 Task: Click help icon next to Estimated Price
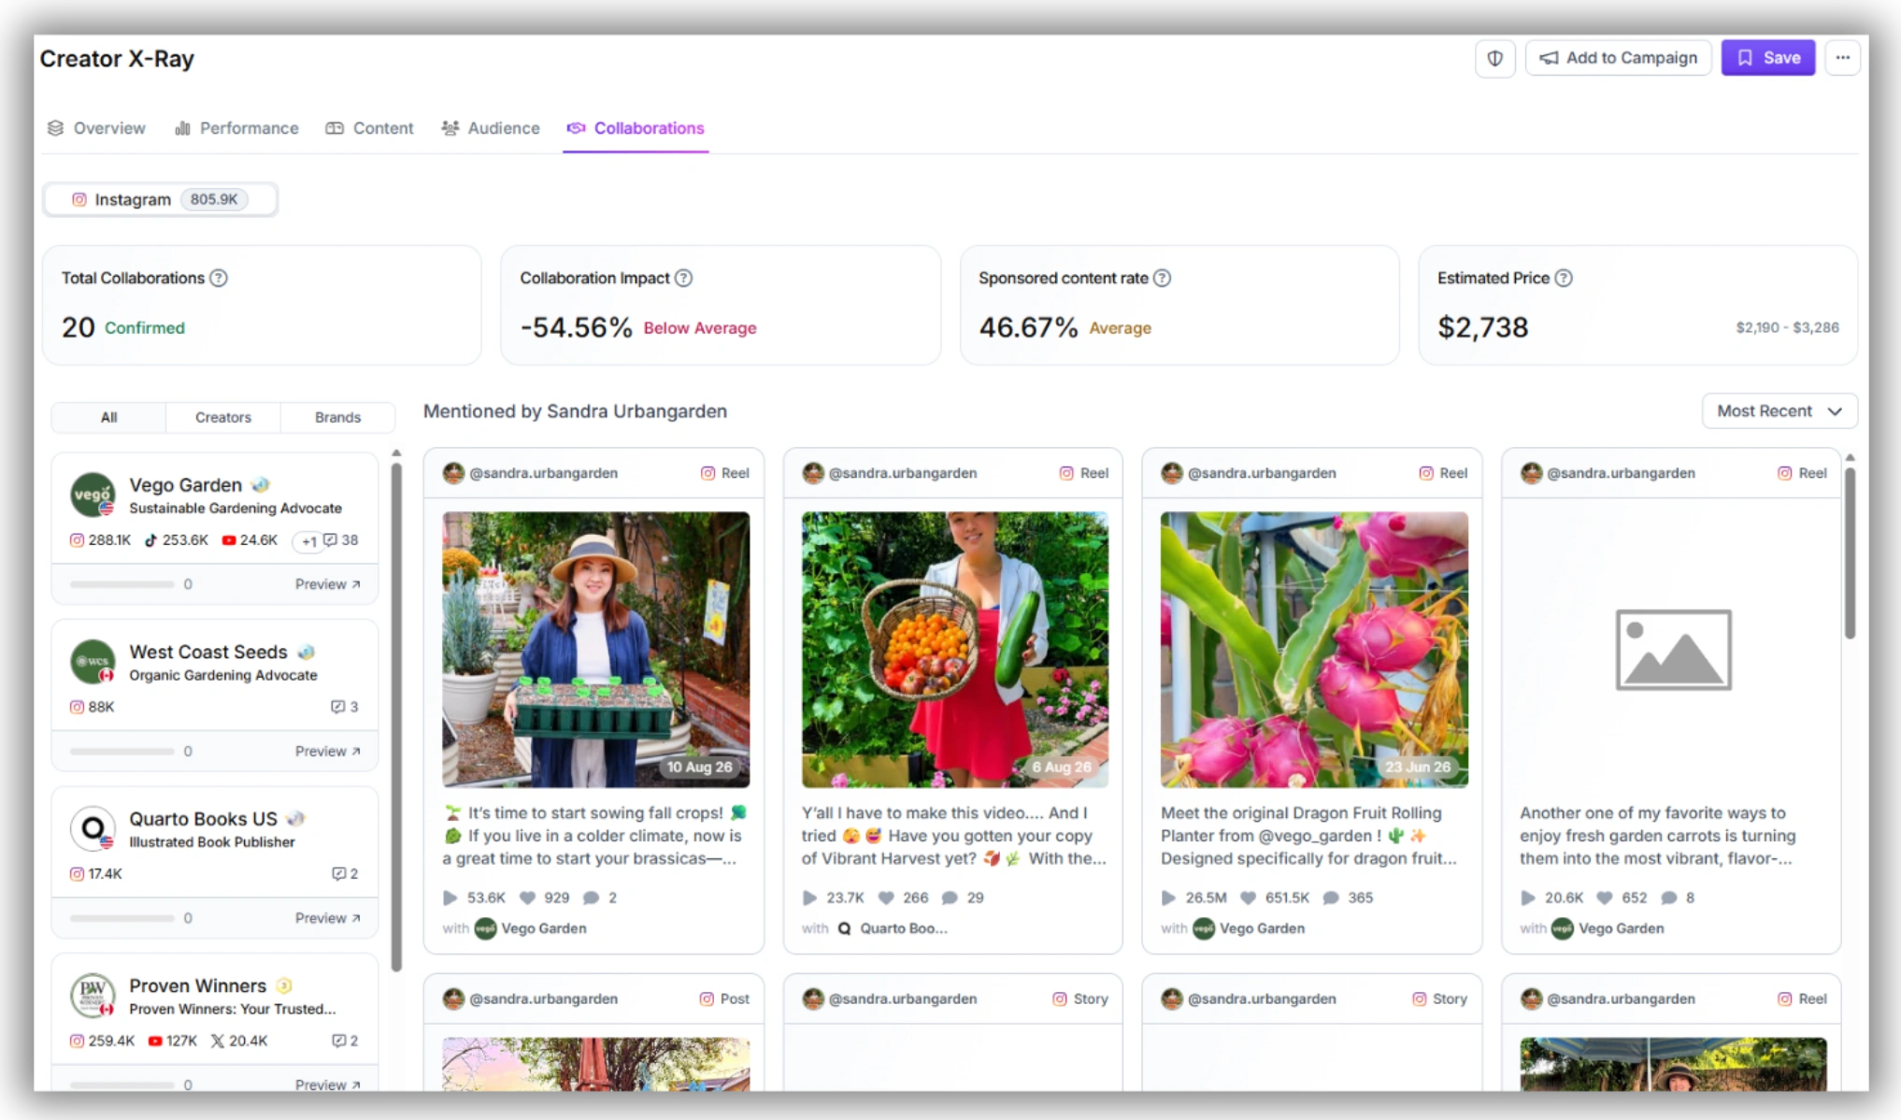point(1564,278)
